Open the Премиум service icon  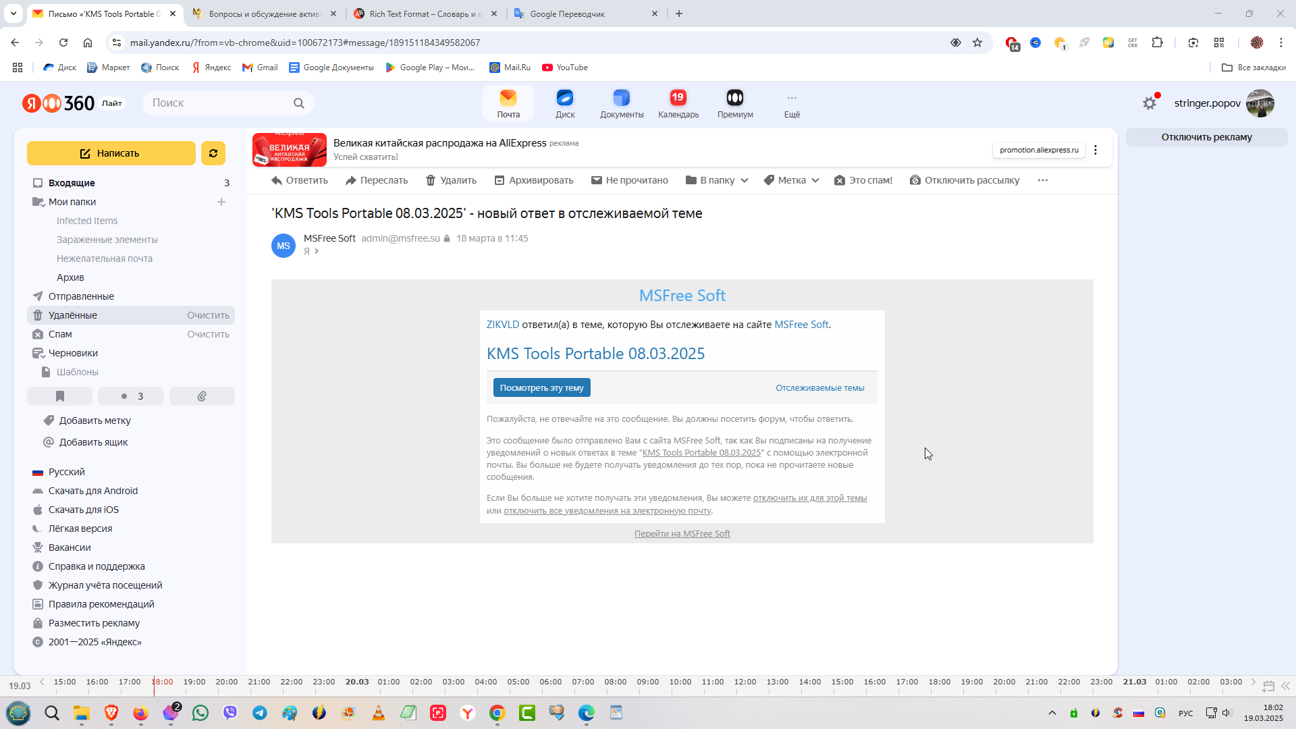coord(735,103)
